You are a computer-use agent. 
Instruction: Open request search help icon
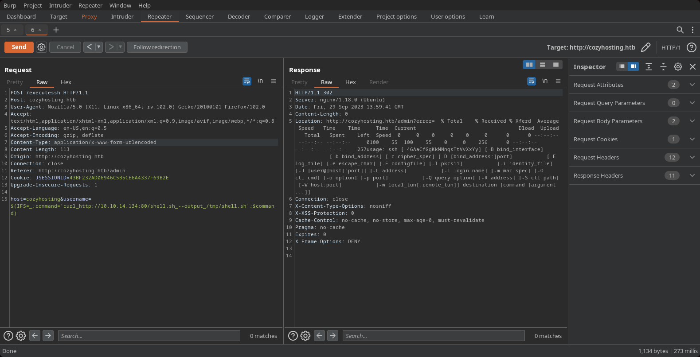8,336
